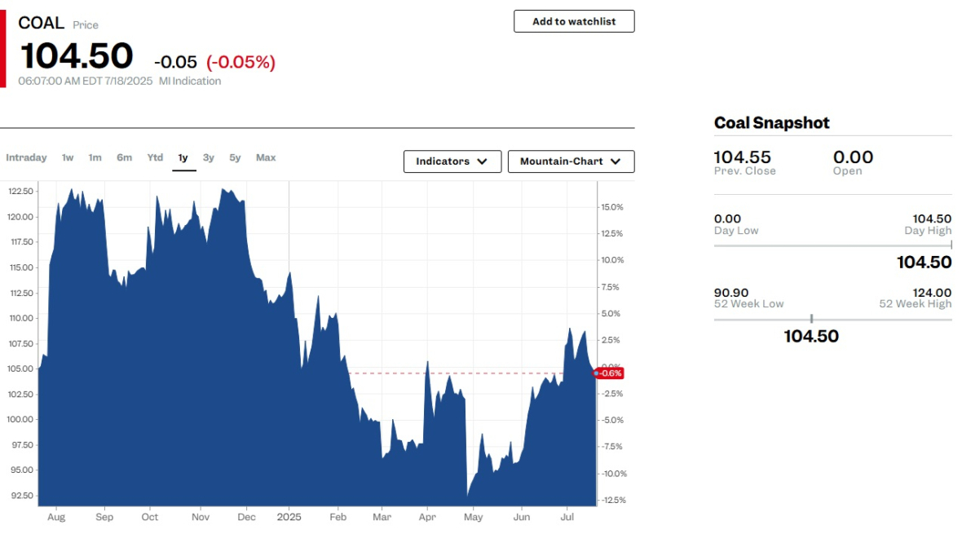962x543 pixels.
Task: Click the red -0.6% price marker
Action: tap(608, 373)
